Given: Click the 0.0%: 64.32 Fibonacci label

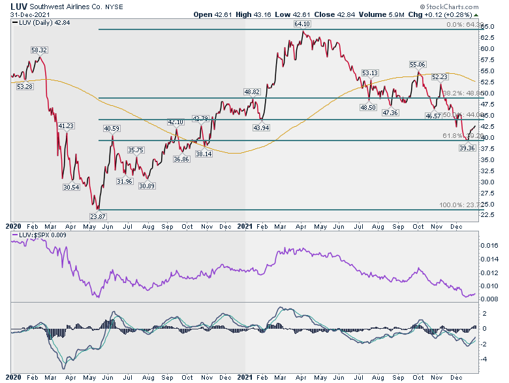Looking at the screenshot, I should [465, 25].
